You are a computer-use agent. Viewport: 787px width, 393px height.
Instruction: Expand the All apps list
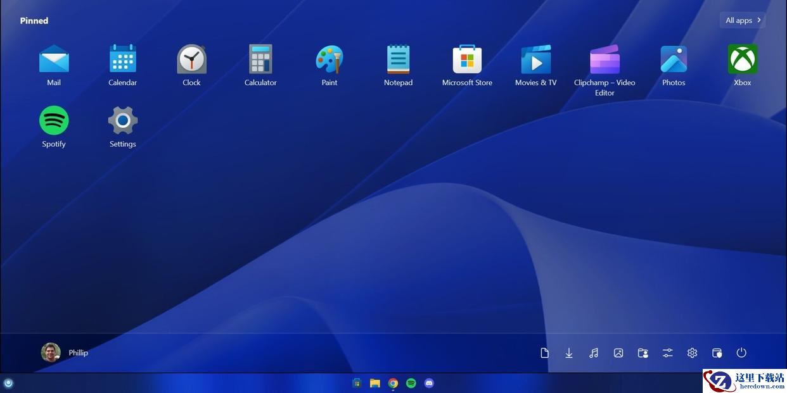(743, 20)
